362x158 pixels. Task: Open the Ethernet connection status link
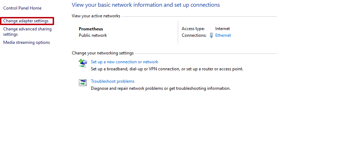[223, 35]
